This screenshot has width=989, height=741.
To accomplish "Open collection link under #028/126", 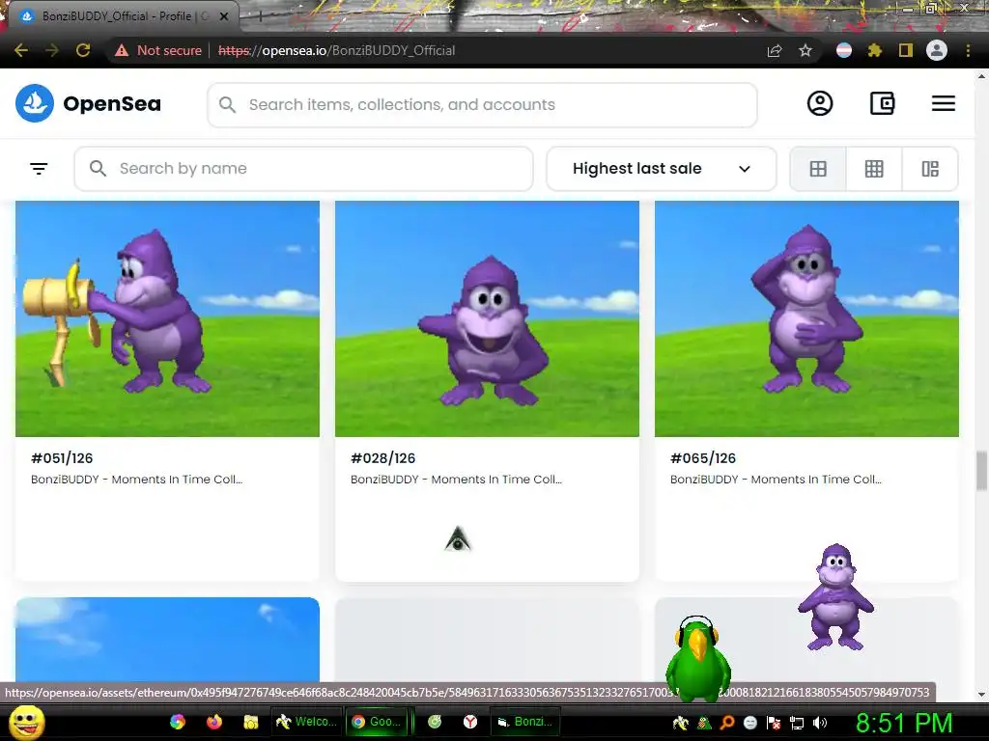I will point(456,480).
